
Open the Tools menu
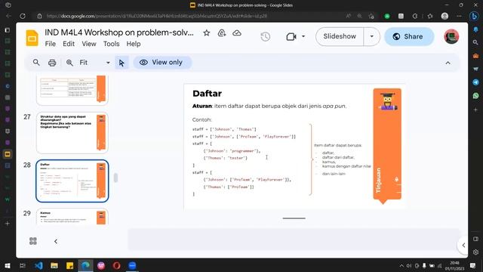coord(111,44)
